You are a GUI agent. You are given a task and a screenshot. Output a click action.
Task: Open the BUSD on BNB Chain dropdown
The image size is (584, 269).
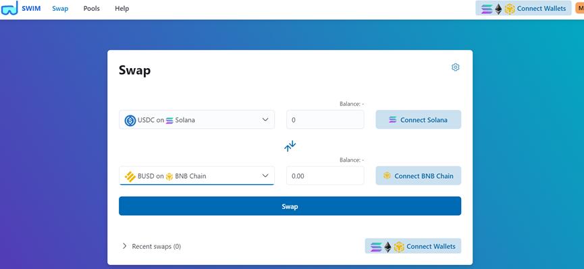click(196, 175)
